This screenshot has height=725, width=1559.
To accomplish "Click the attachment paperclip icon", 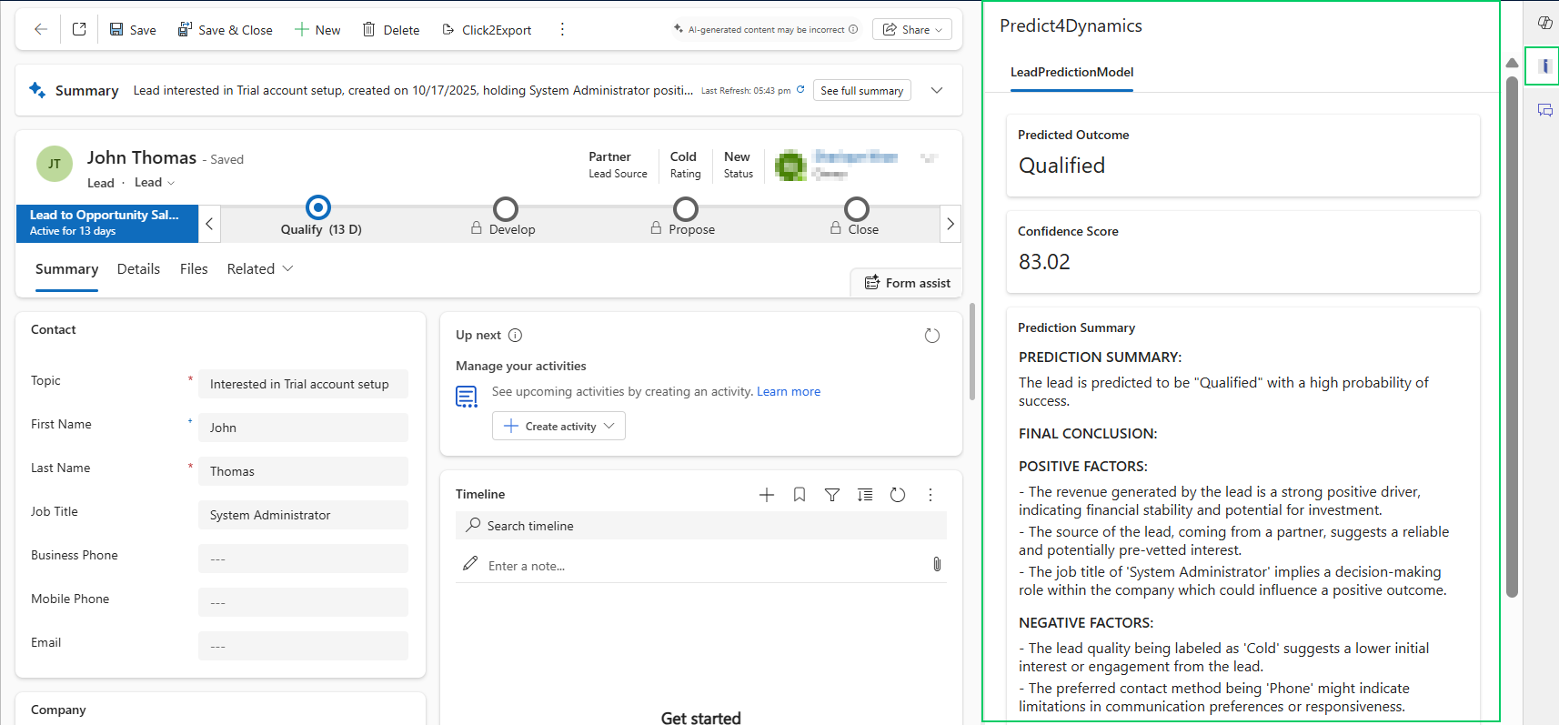I will coord(937,565).
